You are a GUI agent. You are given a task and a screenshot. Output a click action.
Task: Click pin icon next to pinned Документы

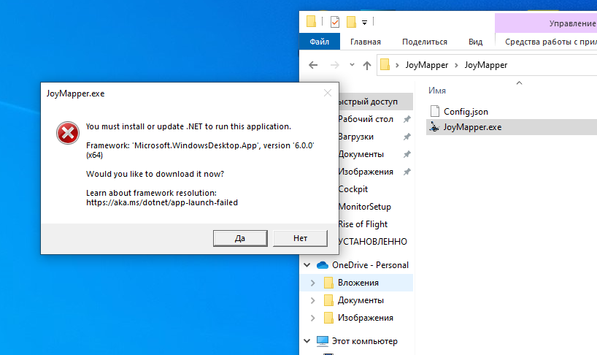coord(407,154)
